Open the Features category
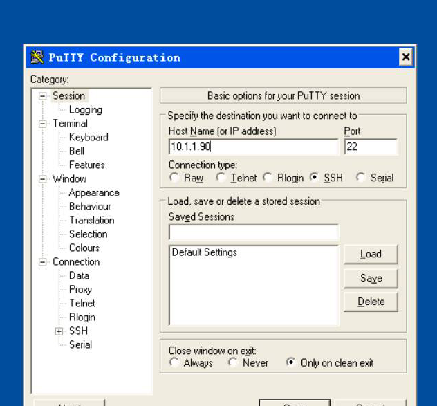437x406 pixels. coord(87,165)
